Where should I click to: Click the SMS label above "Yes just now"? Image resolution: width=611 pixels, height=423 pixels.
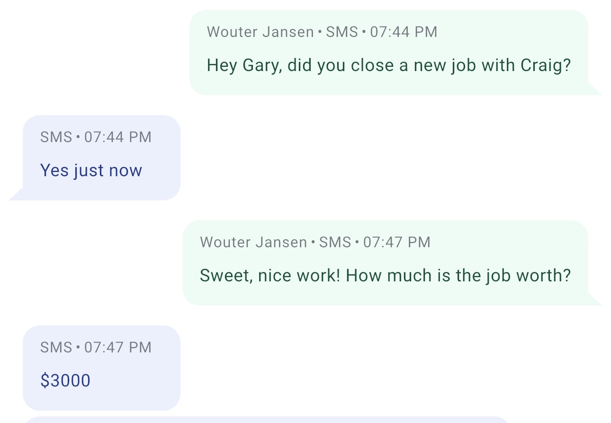56,137
